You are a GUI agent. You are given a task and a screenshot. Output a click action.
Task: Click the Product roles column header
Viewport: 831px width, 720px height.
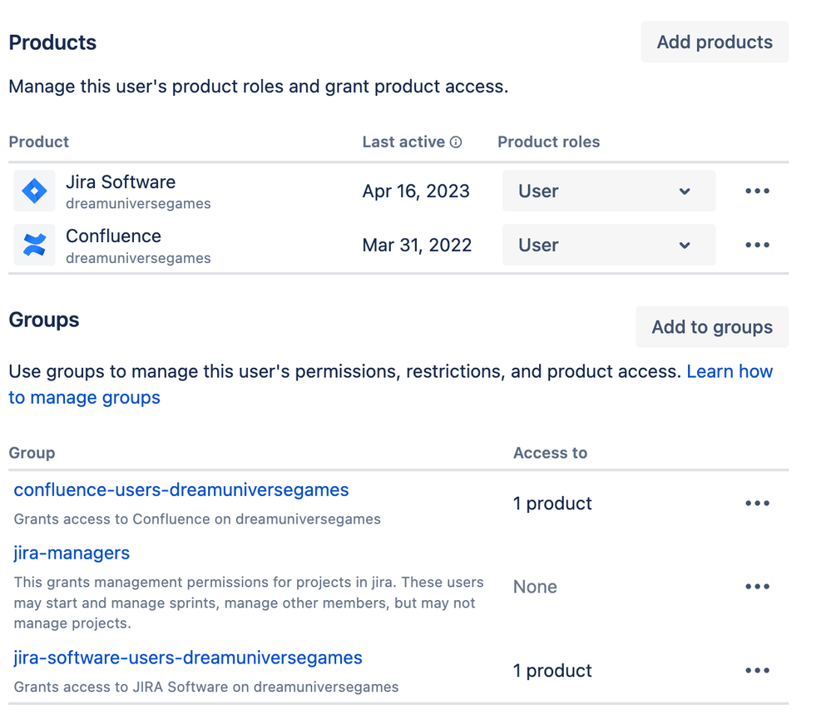pos(548,142)
